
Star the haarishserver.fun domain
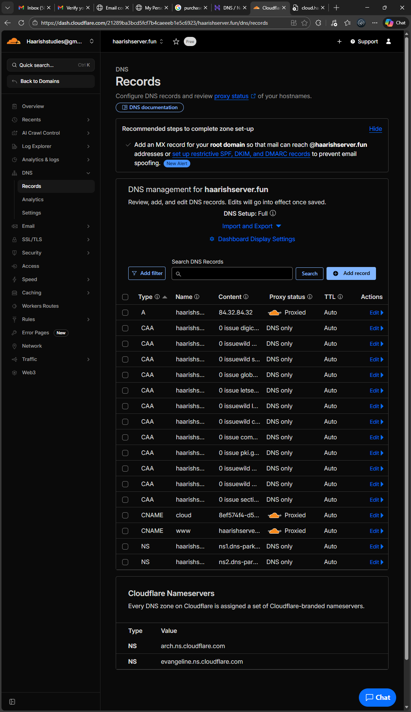click(x=176, y=41)
